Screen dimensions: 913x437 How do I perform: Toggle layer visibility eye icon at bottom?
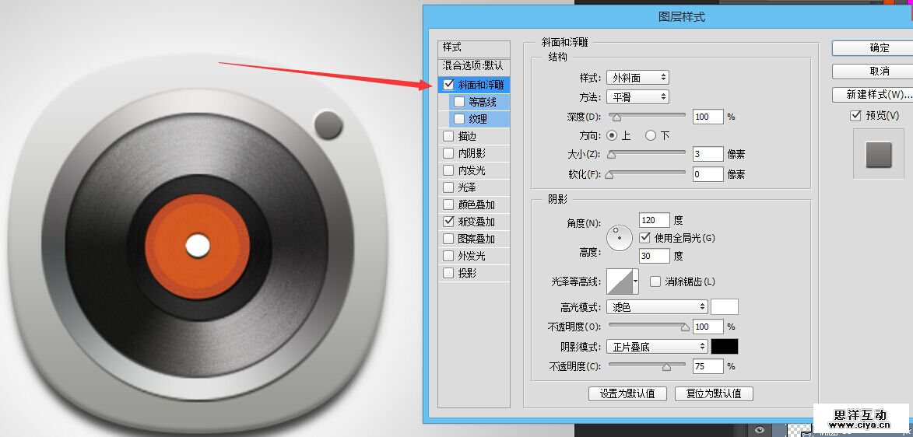point(759,429)
